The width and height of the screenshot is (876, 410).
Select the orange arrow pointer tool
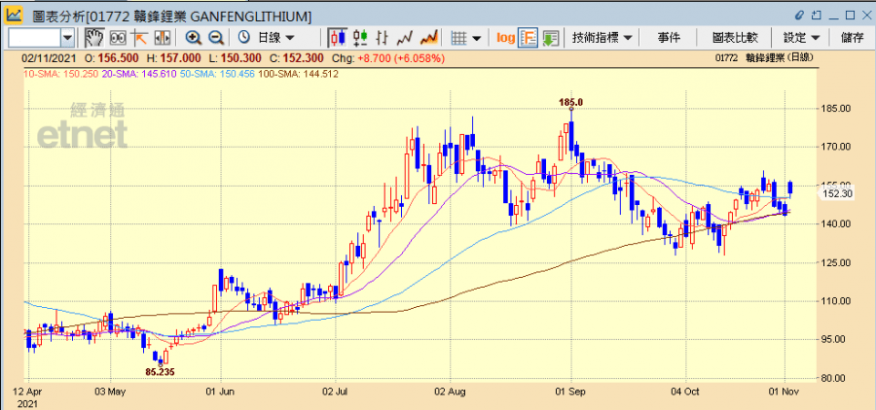click(x=139, y=37)
